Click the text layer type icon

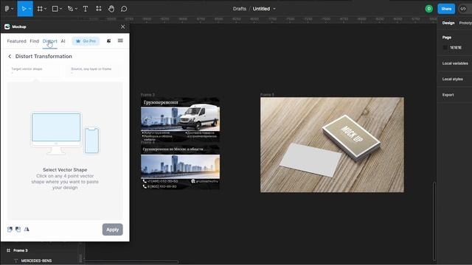15,261
